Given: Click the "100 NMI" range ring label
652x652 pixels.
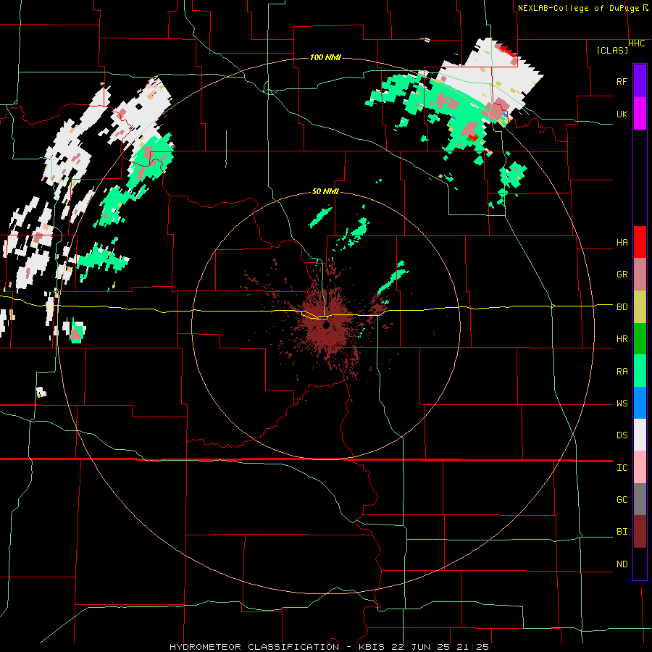Looking at the screenshot, I should (x=325, y=57).
